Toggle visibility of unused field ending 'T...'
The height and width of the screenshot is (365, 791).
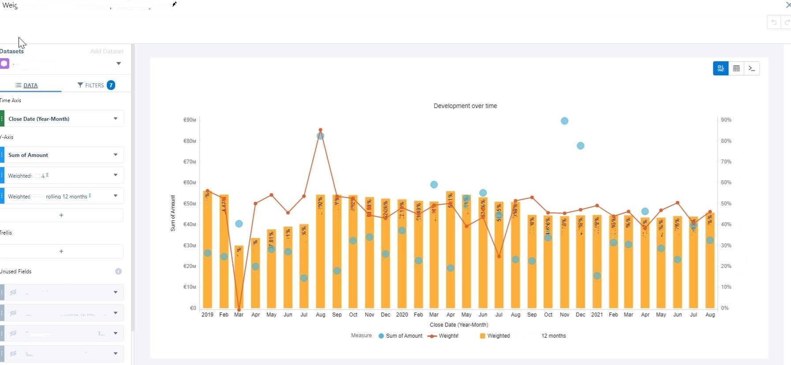click(x=13, y=333)
